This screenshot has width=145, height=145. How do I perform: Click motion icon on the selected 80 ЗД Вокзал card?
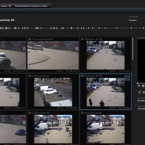[x=82, y=76]
